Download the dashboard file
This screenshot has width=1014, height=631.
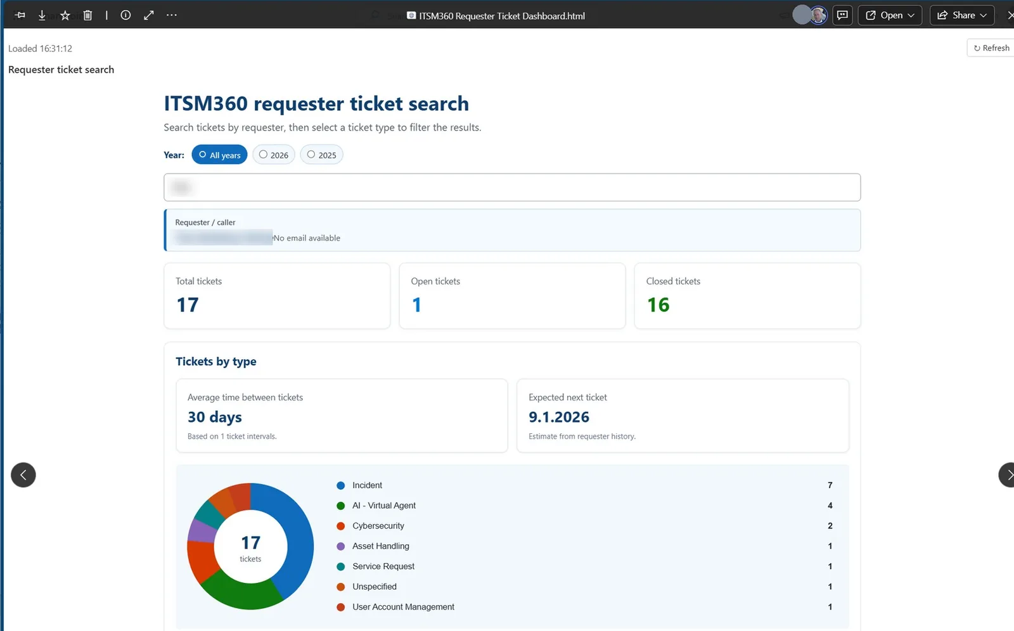[42, 15]
